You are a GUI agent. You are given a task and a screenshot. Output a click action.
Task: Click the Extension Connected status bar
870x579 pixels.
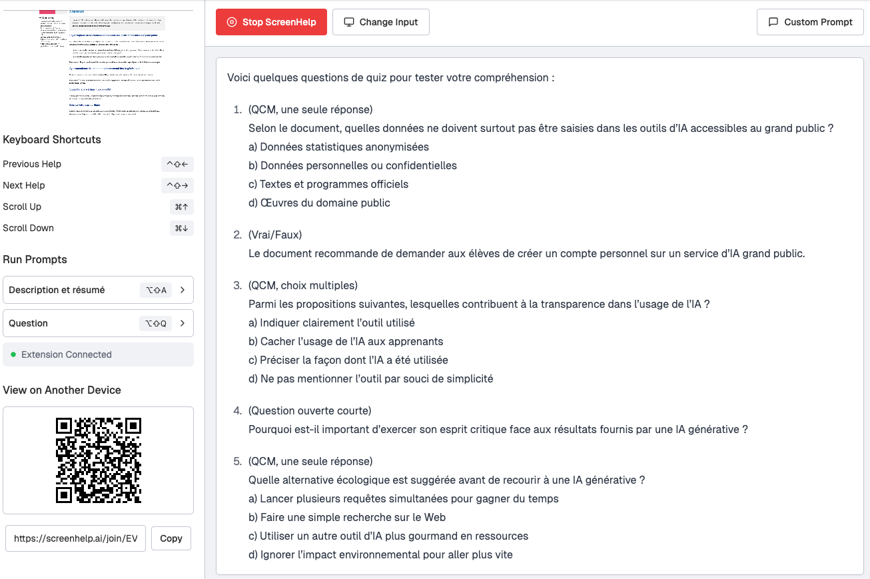98,354
